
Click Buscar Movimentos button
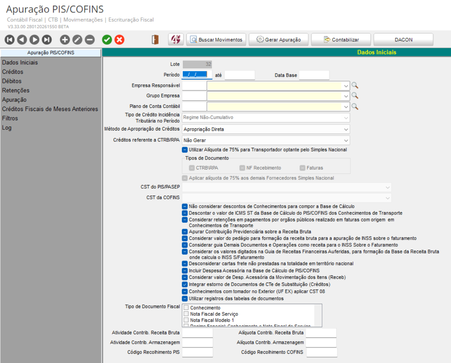click(x=216, y=40)
